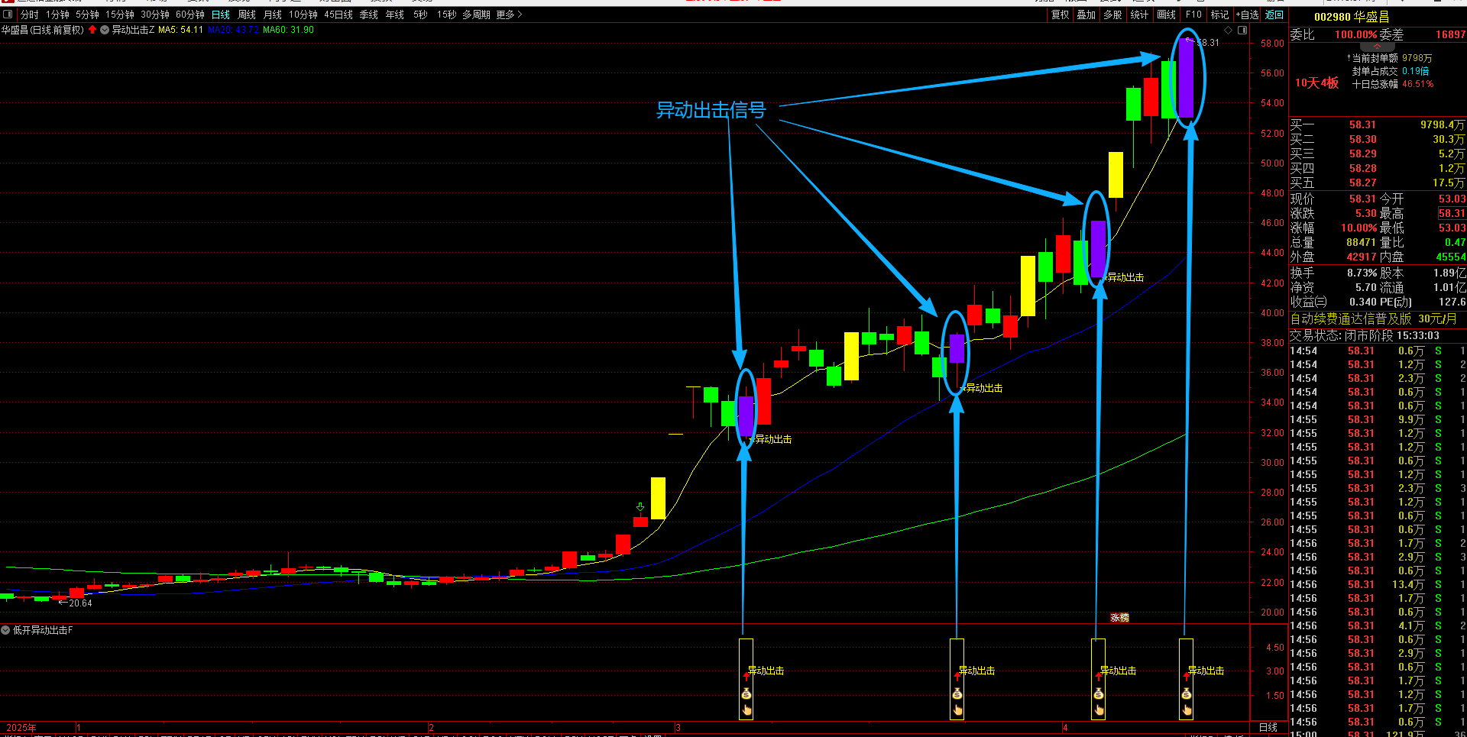Toggle left sidebar panel icon in toolbar
Viewport: 1467px width, 737px height.
pos(8,15)
